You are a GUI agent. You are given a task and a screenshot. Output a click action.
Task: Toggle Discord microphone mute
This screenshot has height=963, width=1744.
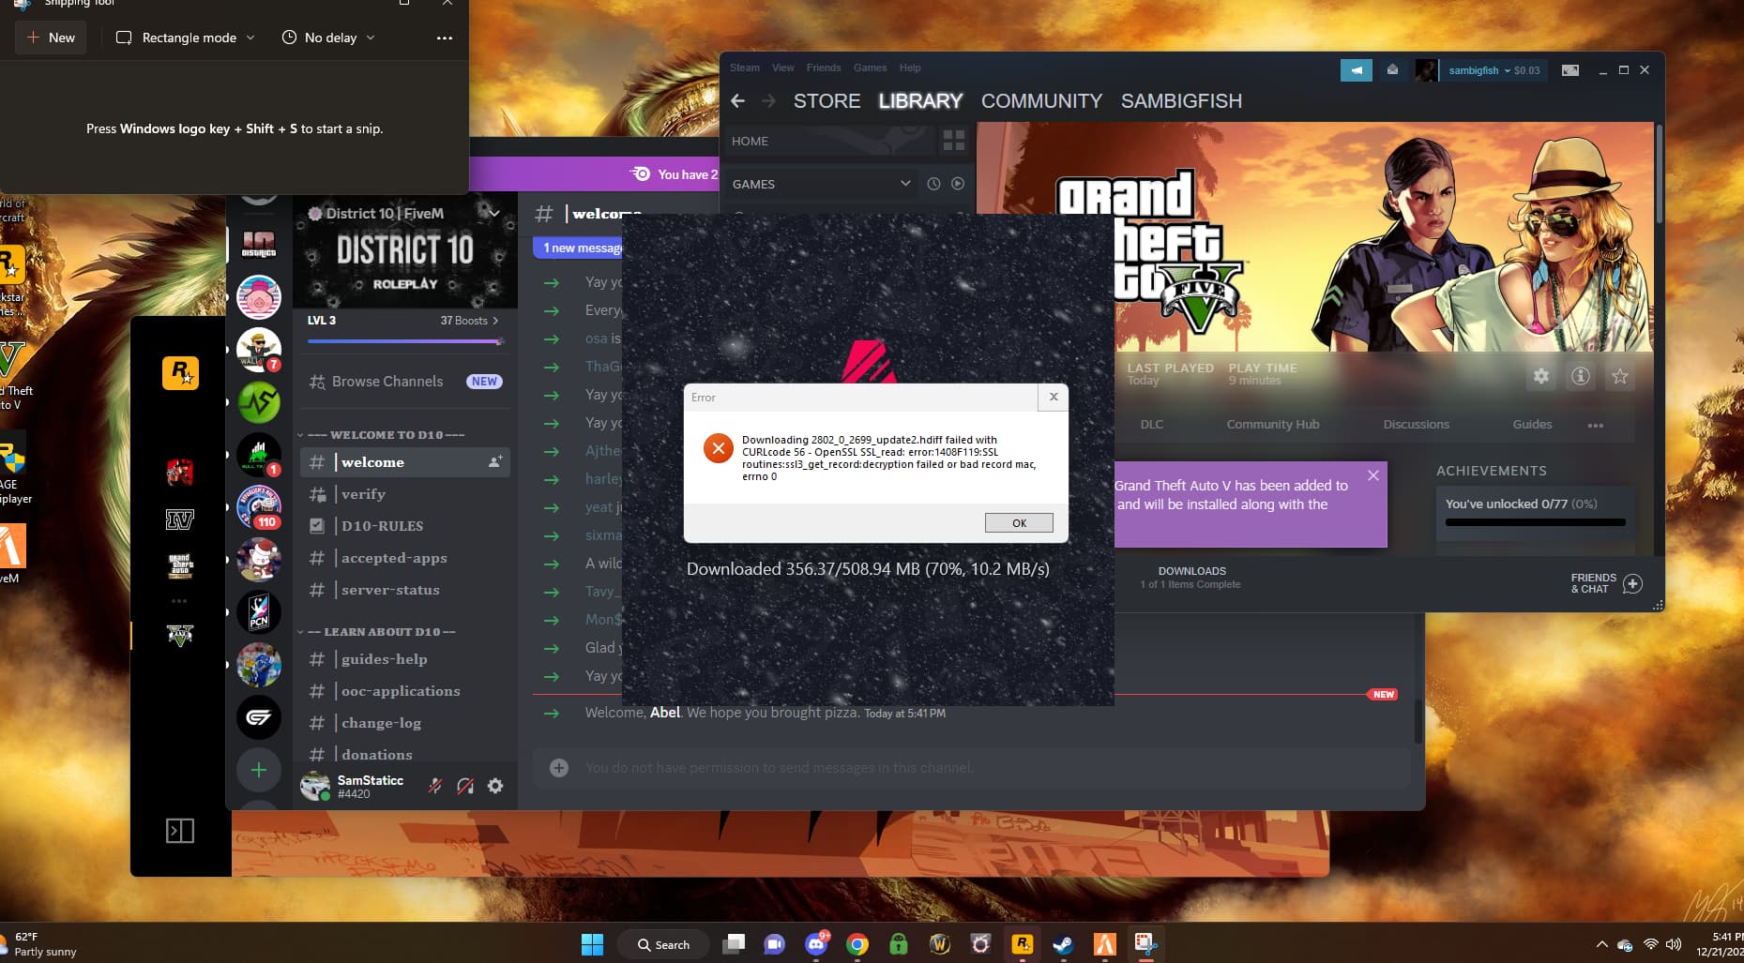click(435, 786)
